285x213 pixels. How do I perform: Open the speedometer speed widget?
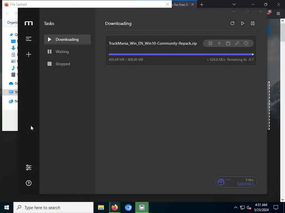pos(236,182)
